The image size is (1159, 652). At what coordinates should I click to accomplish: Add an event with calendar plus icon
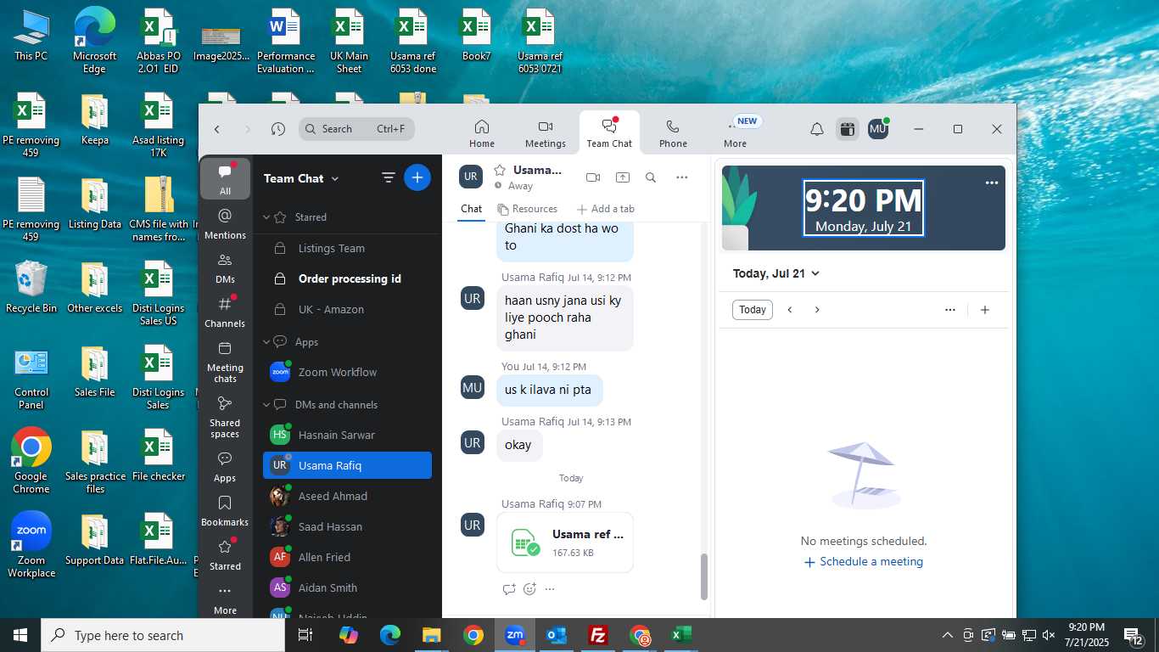coord(985,310)
